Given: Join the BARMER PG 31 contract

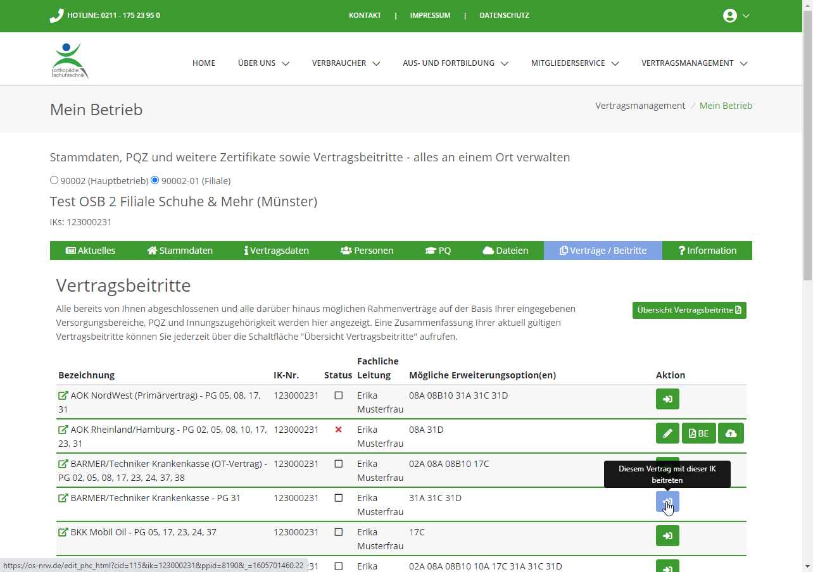Looking at the screenshot, I should point(667,502).
